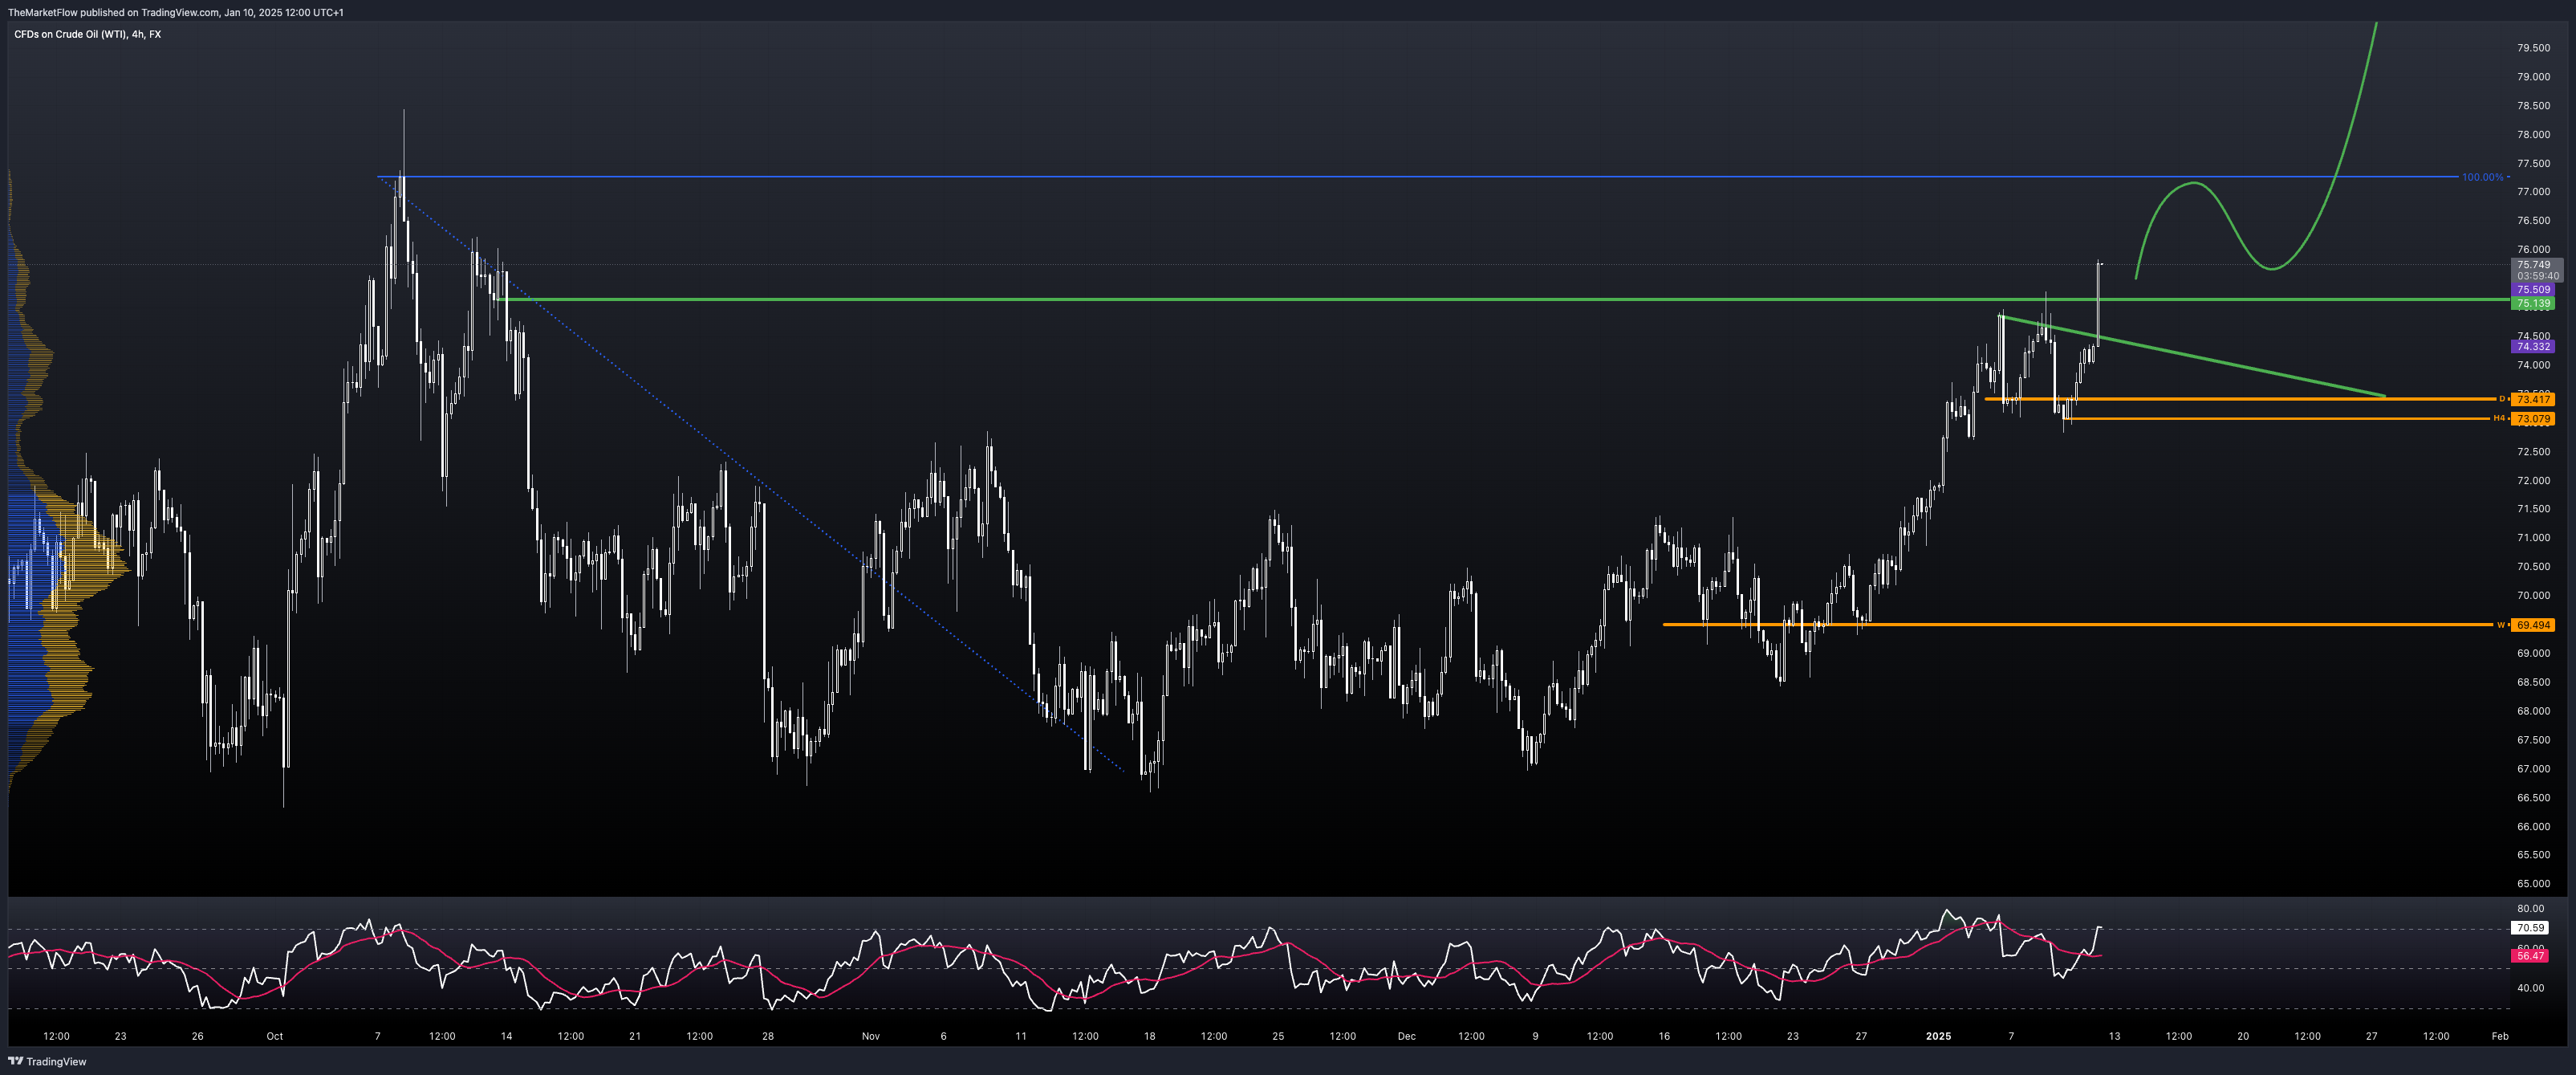
Task: Select the purple price label 74.332
Action: pyautogui.click(x=2533, y=347)
